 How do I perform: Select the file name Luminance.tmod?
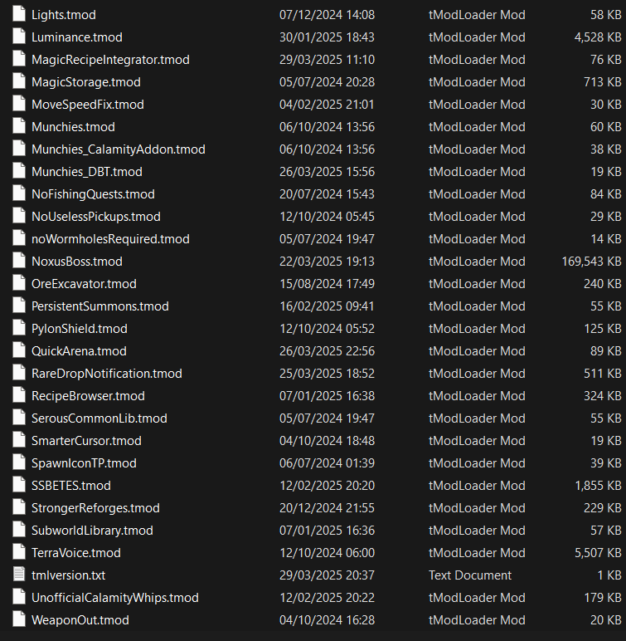[x=77, y=37]
